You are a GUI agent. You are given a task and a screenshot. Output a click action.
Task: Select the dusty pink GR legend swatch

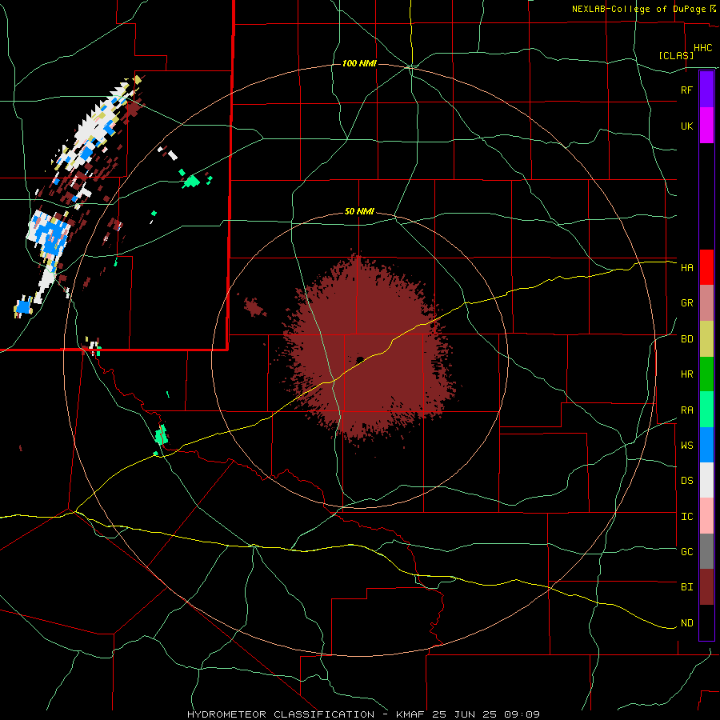706,303
